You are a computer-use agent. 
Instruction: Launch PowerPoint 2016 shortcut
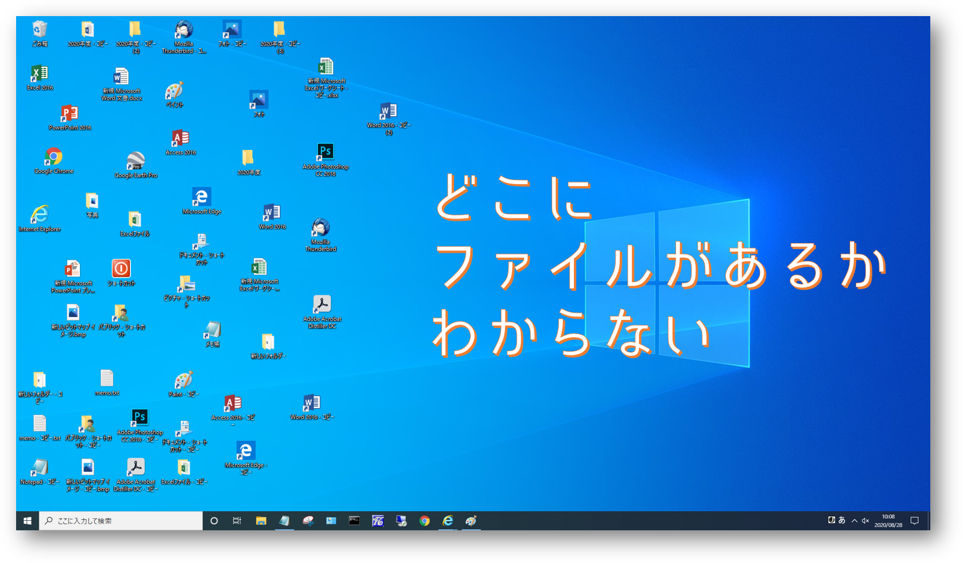tap(69, 117)
